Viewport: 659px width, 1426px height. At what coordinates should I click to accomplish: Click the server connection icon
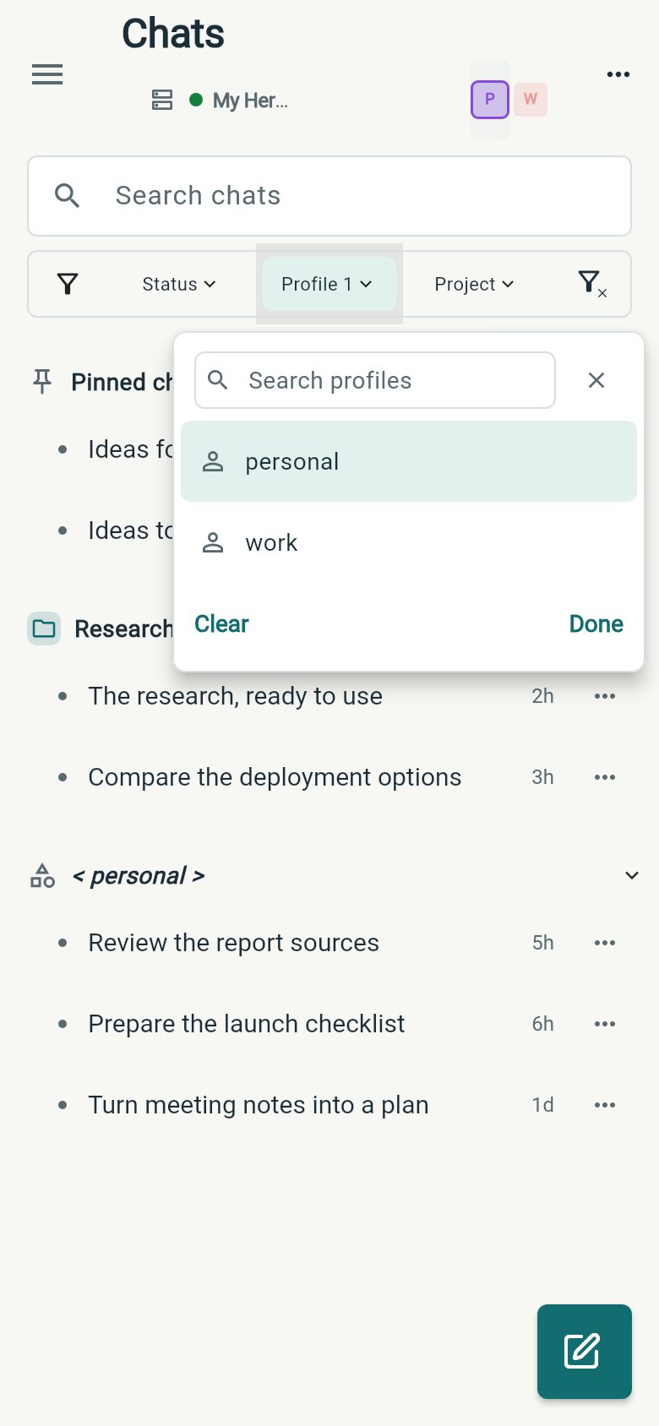tap(162, 100)
